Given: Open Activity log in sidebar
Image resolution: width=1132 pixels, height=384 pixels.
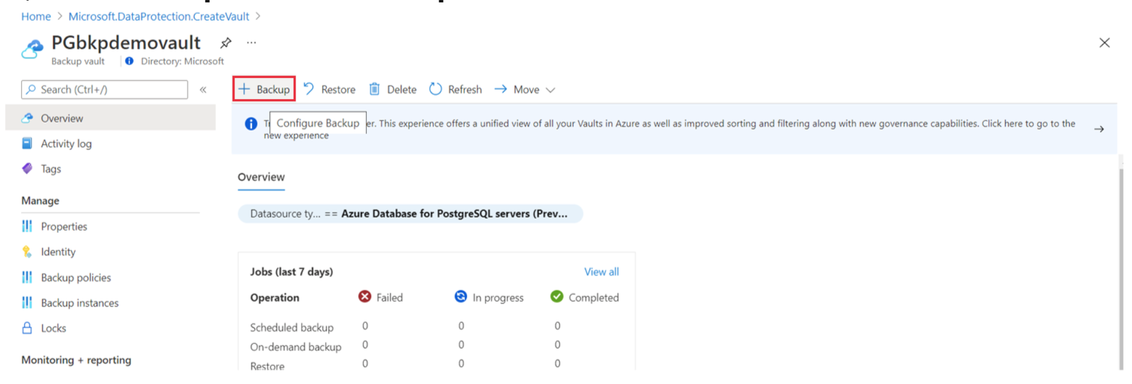Looking at the screenshot, I should click(66, 144).
